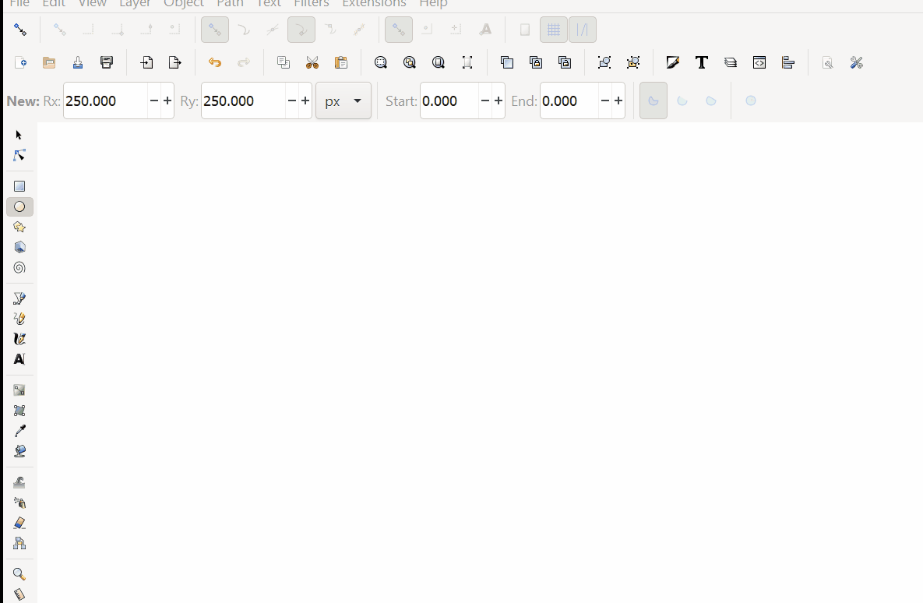This screenshot has width=923, height=603.
Task: Undo the last action
Action: [x=215, y=62]
